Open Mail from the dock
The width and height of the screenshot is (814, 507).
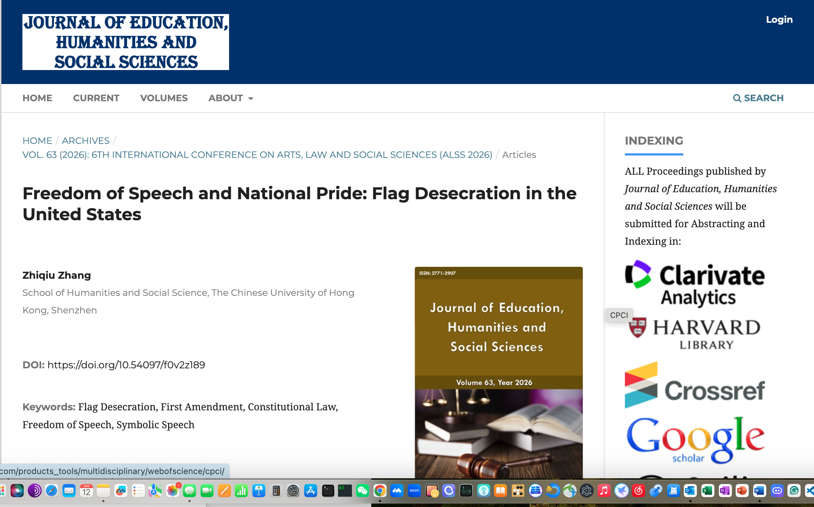[x=69, y=491]
